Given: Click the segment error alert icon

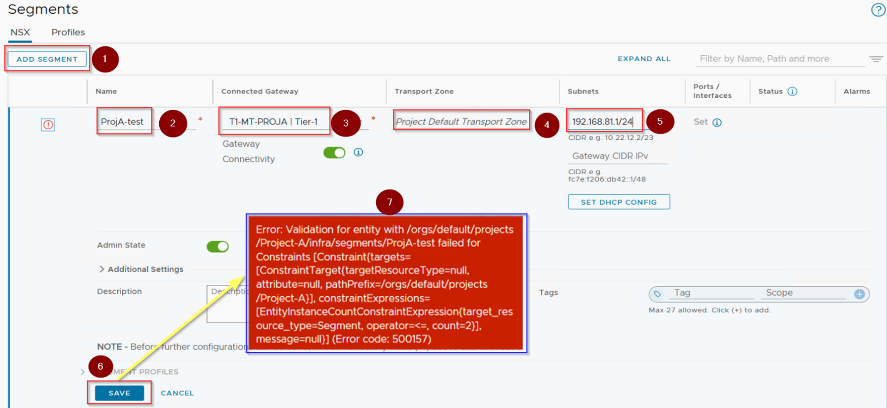Looking at the screenshot, I should click(48, 125).
